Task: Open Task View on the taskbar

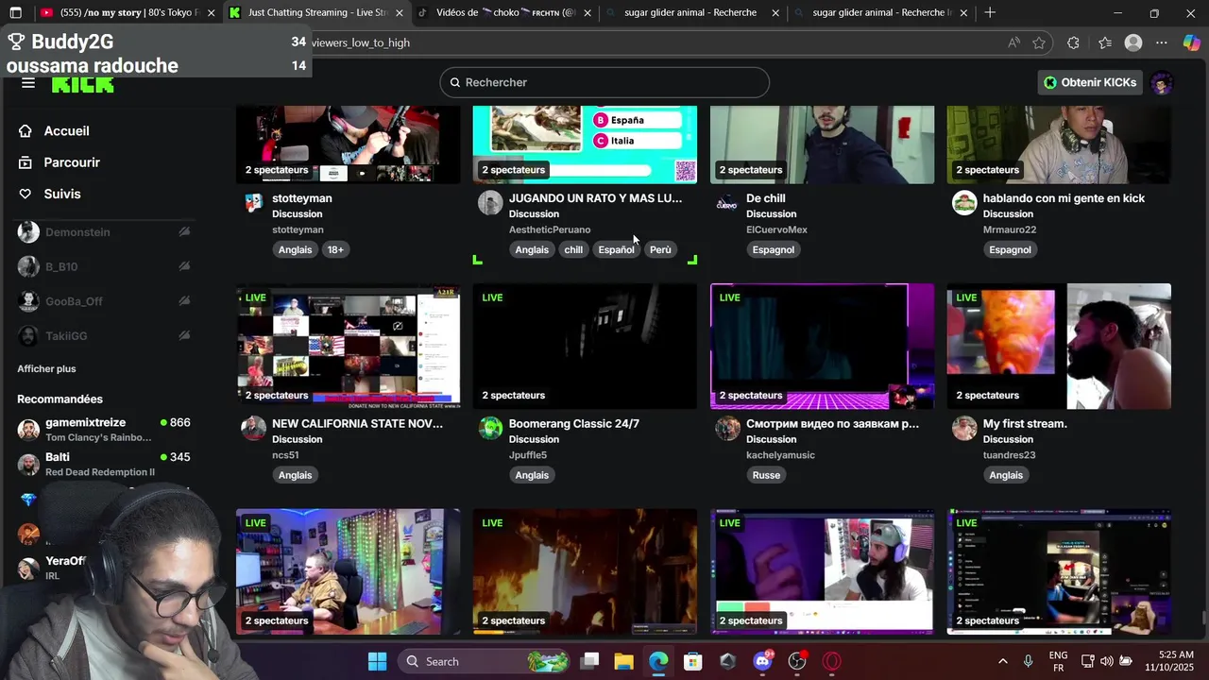Action: (x=590, y=661)
